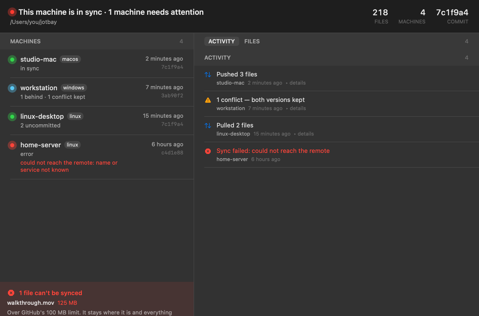The height and width of the screenshot is (316, 479).
Task: Click home-server's commit hash c4d1e88
Action: [172, 153]
